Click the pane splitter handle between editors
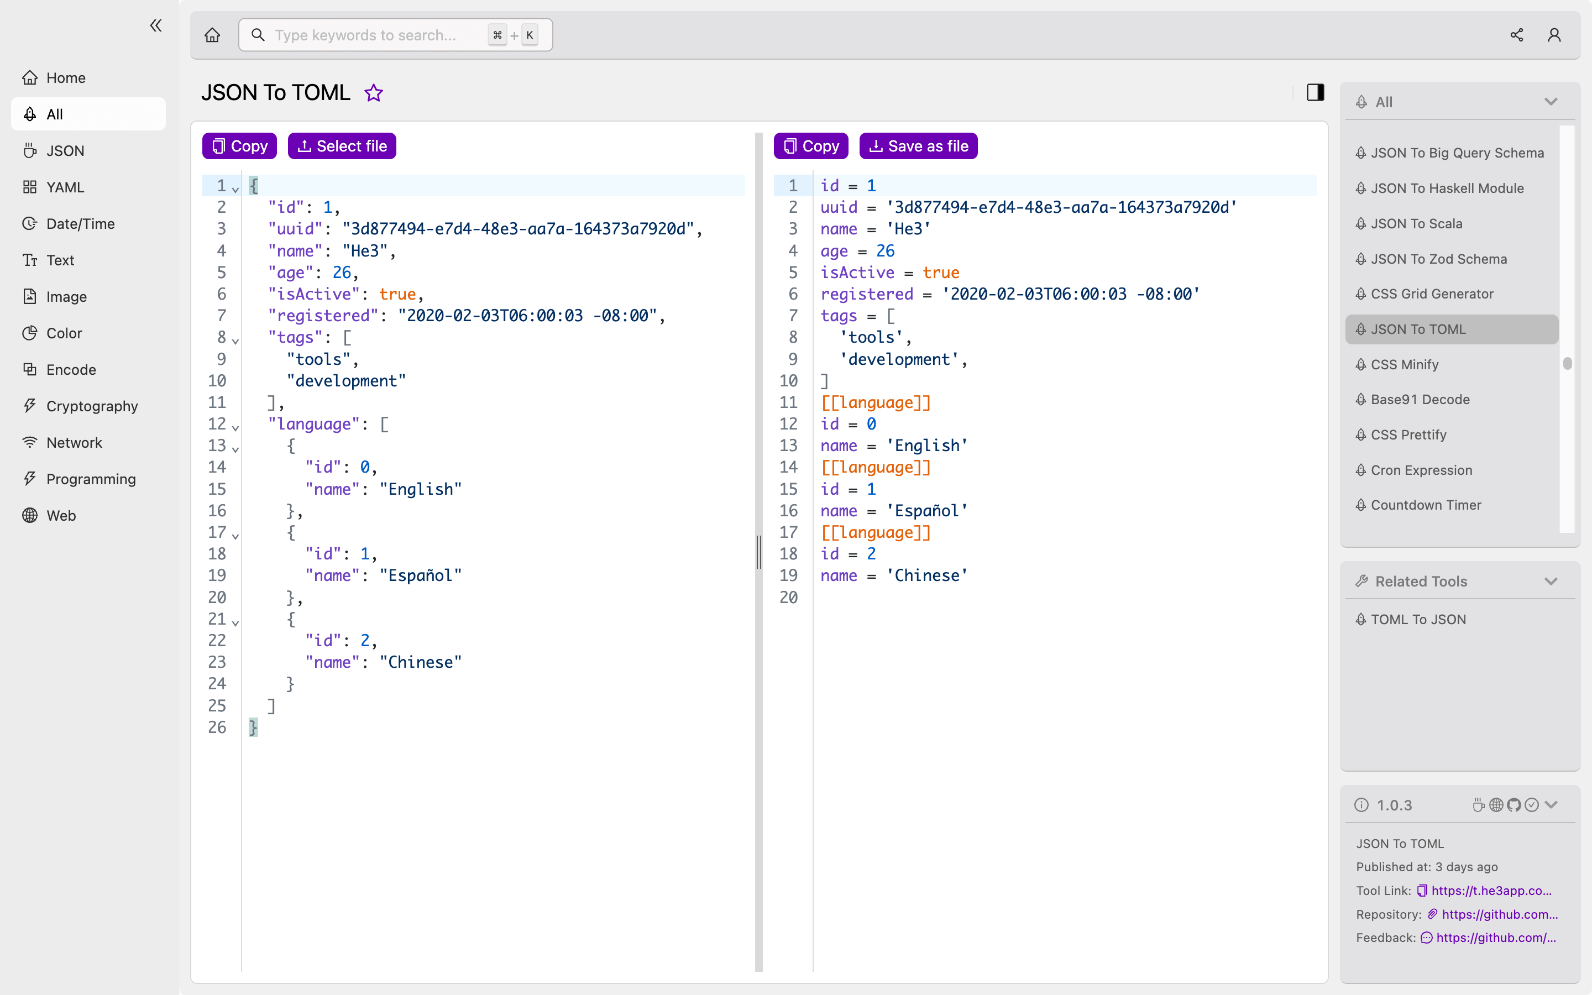The image size is (1592, 995). [758, 552]
